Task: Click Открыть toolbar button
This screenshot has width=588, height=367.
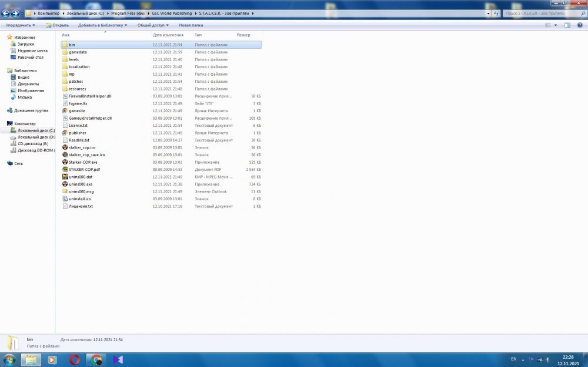Action: [57, 25]
